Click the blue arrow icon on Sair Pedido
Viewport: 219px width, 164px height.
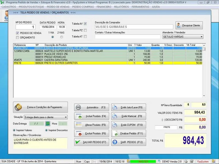(115, 142)
